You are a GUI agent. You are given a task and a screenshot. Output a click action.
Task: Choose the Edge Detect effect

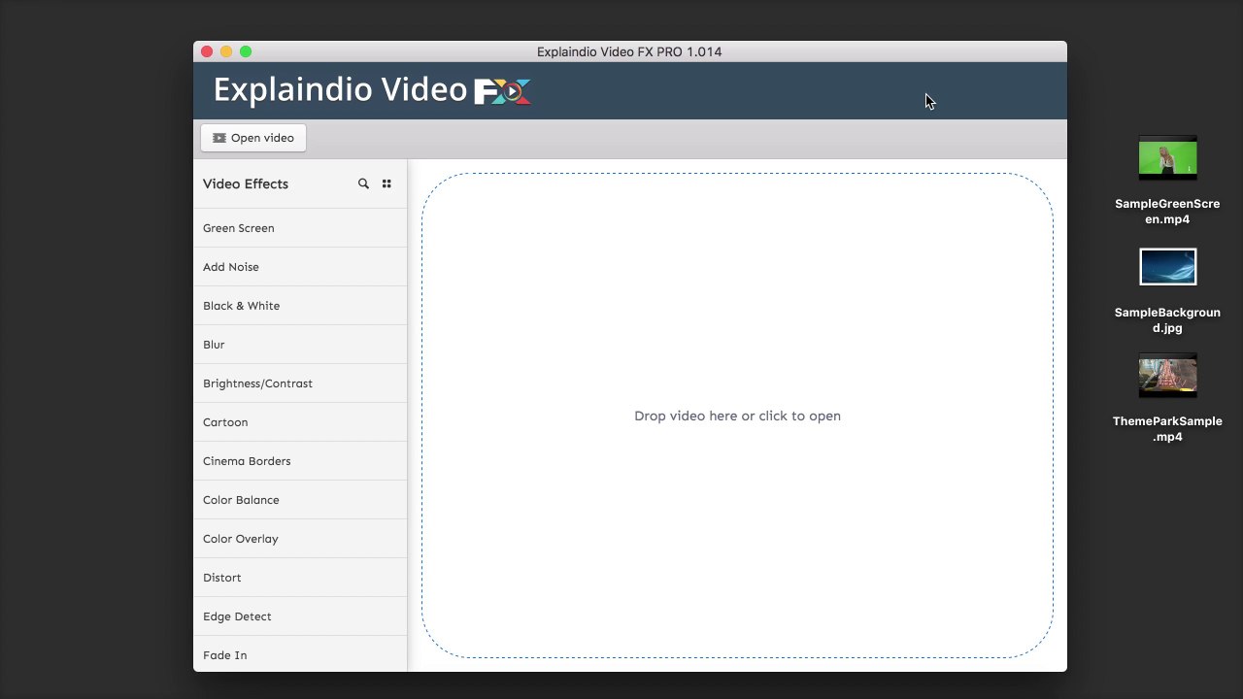point(300,616)
